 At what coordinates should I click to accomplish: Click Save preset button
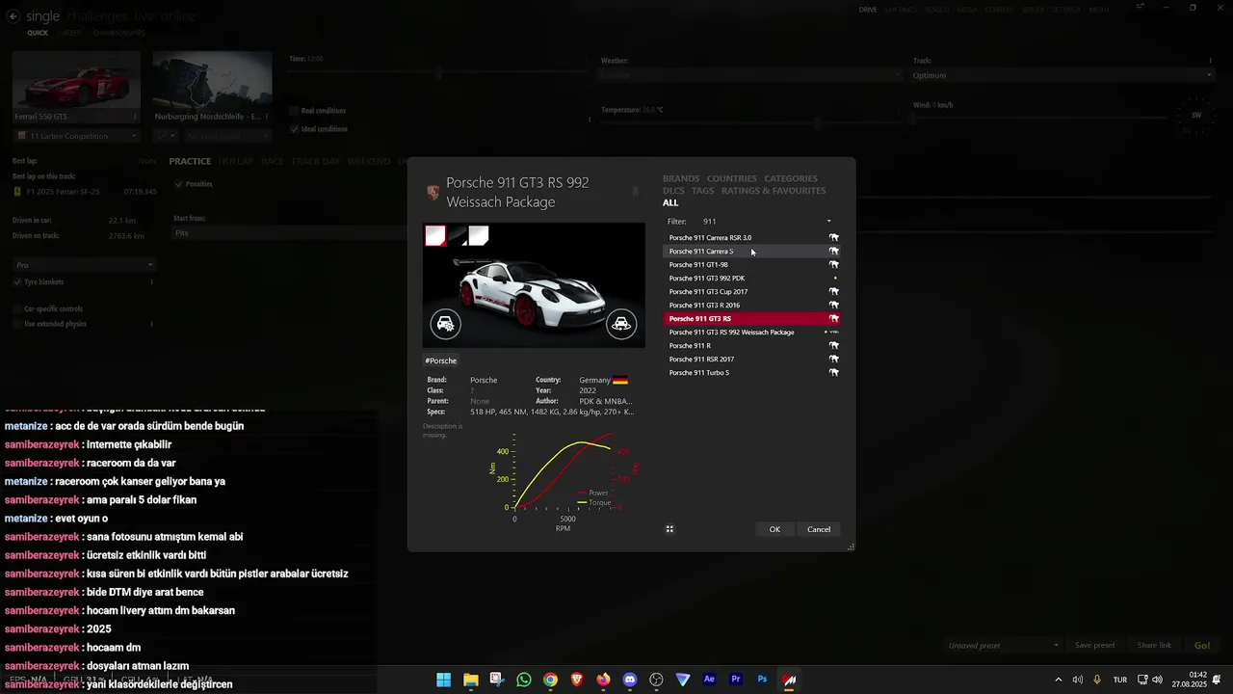[1095, 645]
